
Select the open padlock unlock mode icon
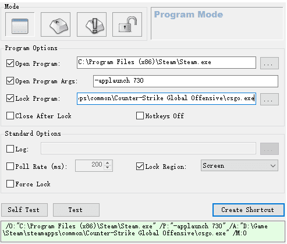[127, 24]
